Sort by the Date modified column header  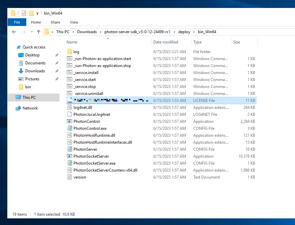[x=166, y=42]
